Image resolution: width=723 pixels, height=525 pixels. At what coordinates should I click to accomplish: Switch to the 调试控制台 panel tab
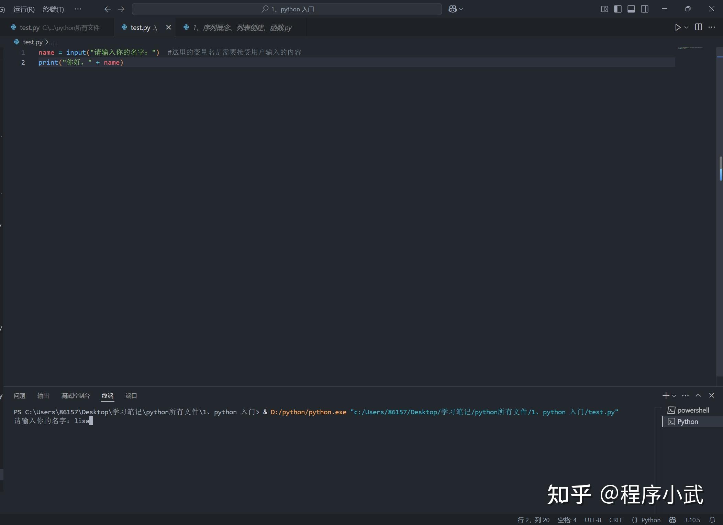click(x=75, y=396)
